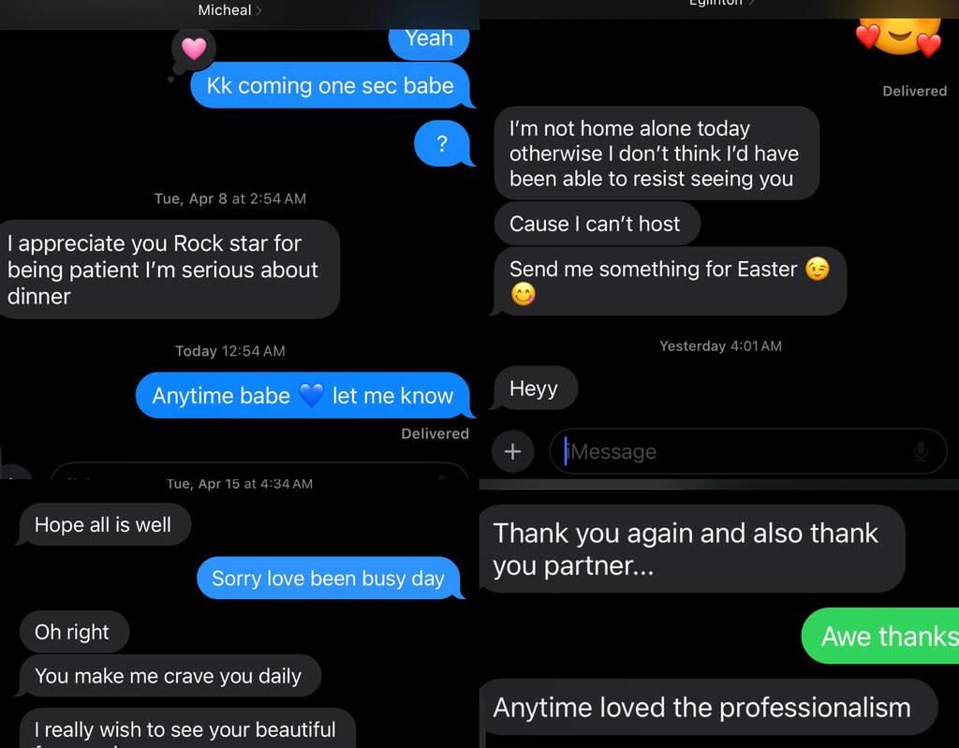
Task: Tap the 'Cause I can't host' message
Action: click(596, 224)
